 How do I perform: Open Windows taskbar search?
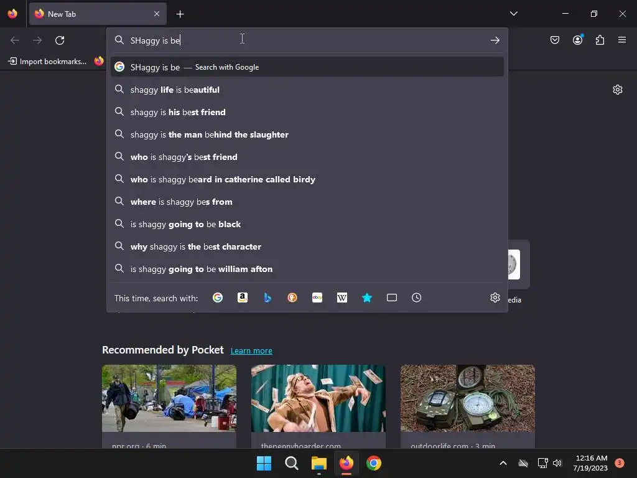291,463
